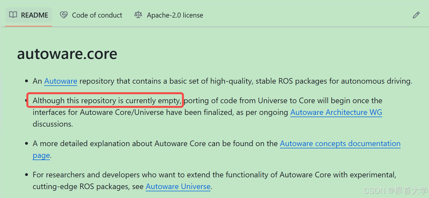
Task: Open the Apache-2.0 license tab
Action: (x=175, y=15)
